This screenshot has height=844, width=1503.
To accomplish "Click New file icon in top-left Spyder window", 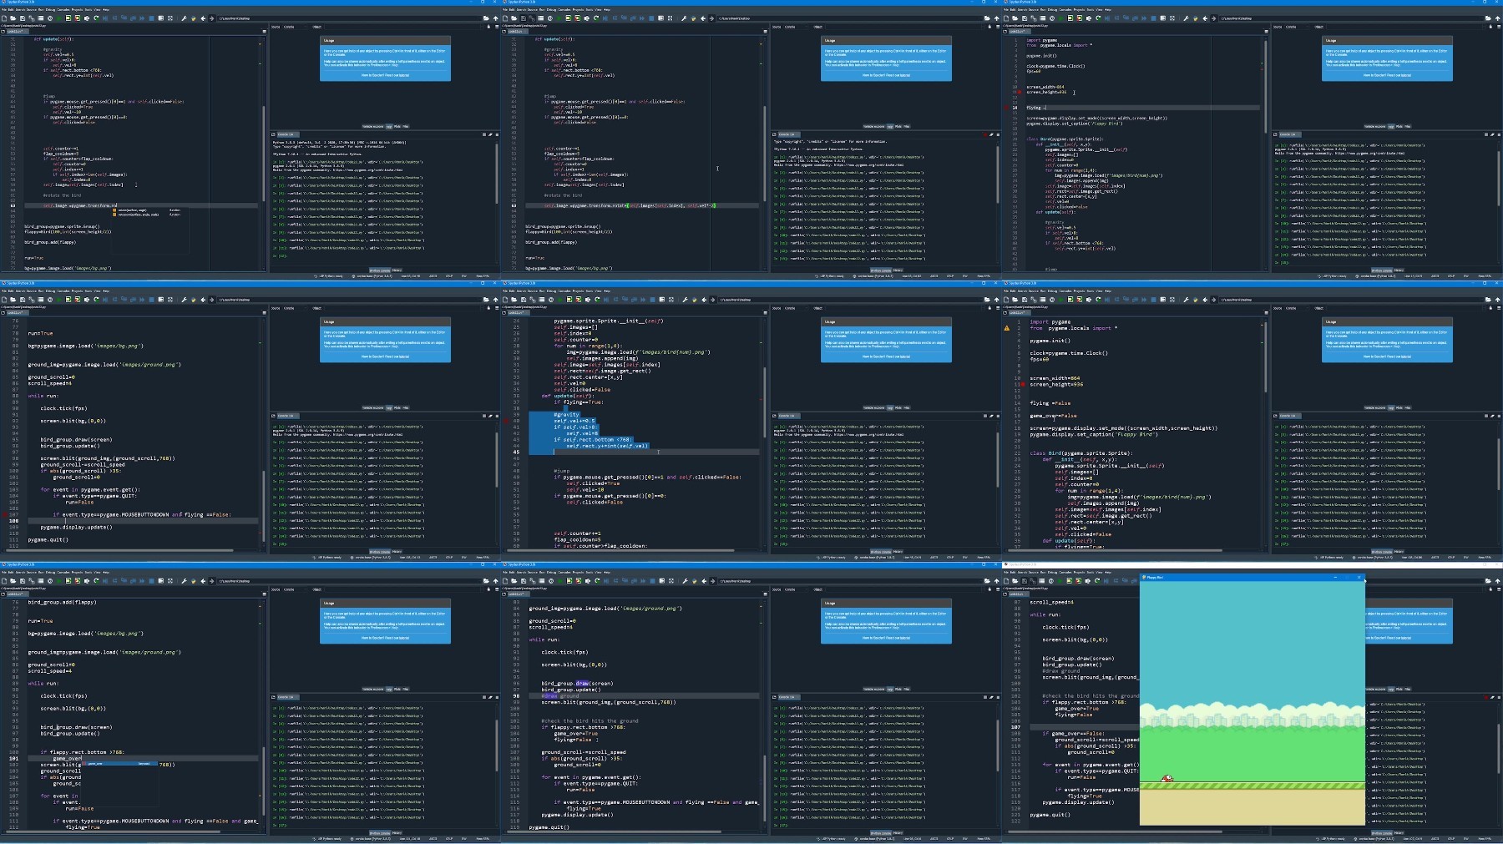I will point(4,18).
